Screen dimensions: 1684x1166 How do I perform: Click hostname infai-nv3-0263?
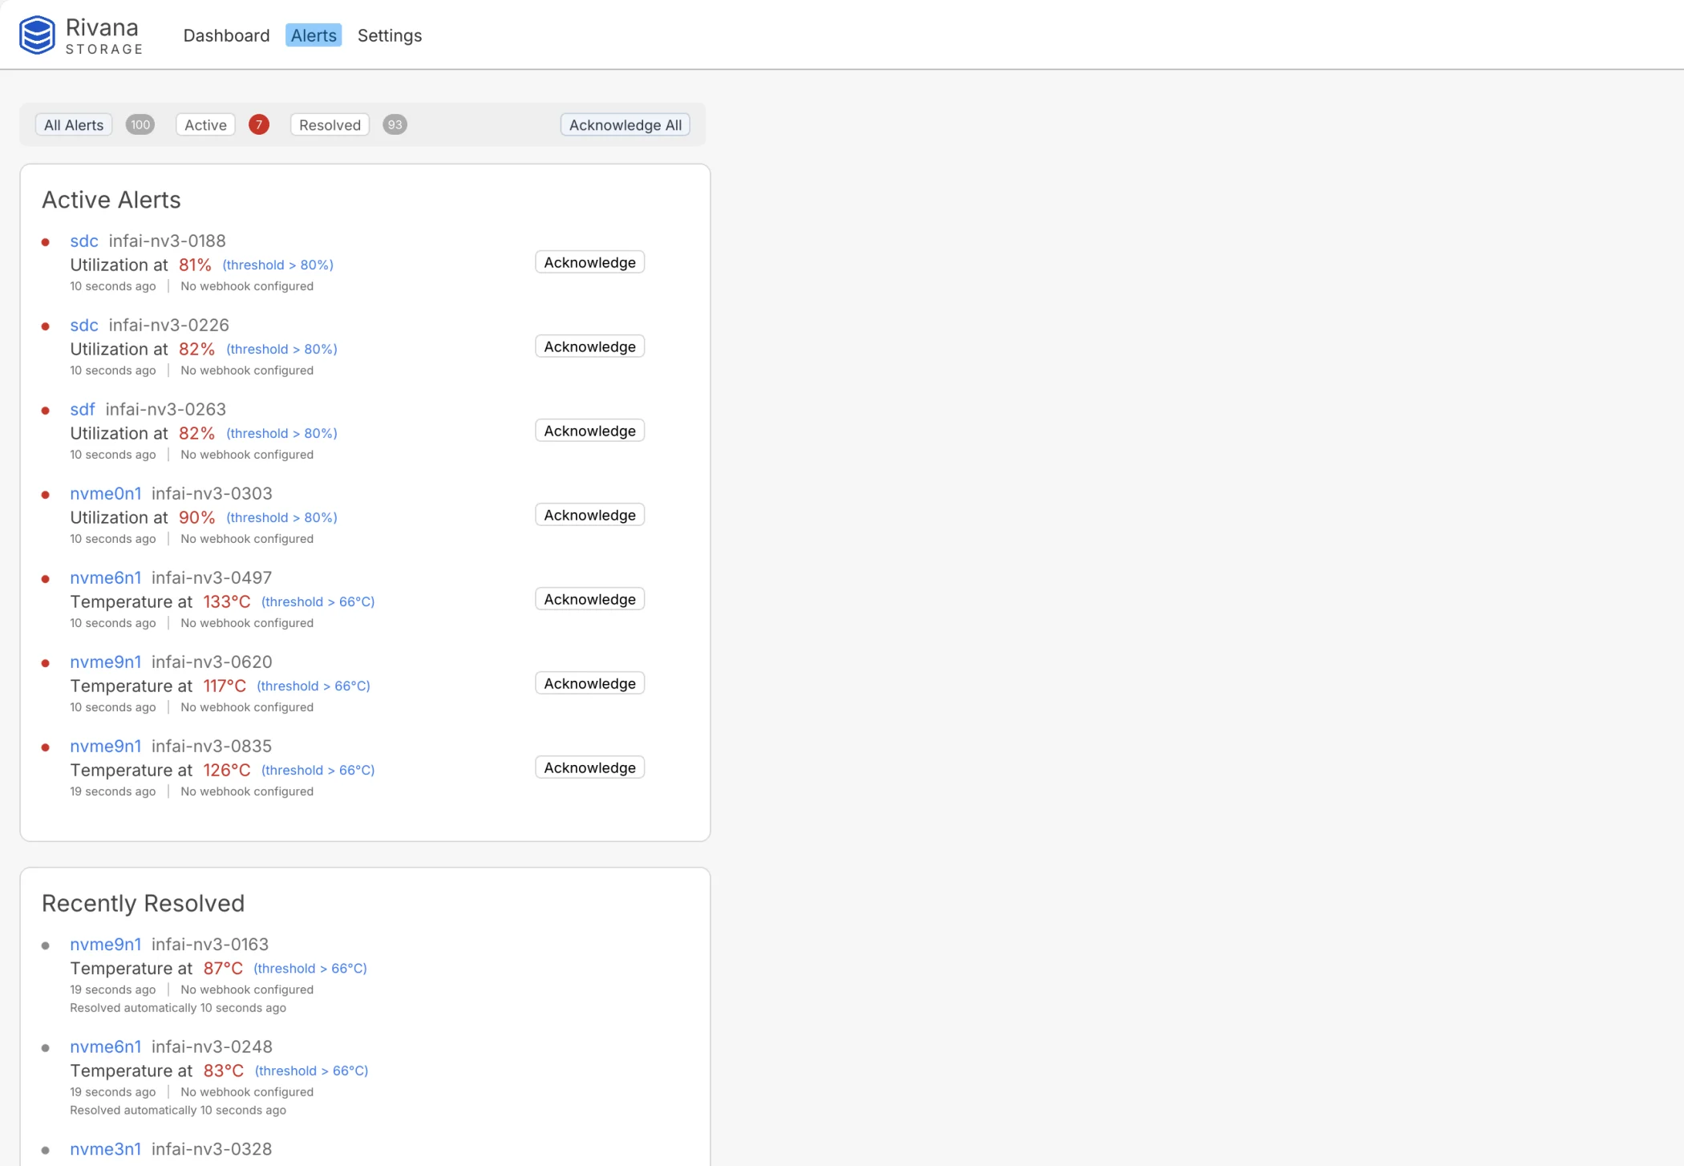[165, 409]
